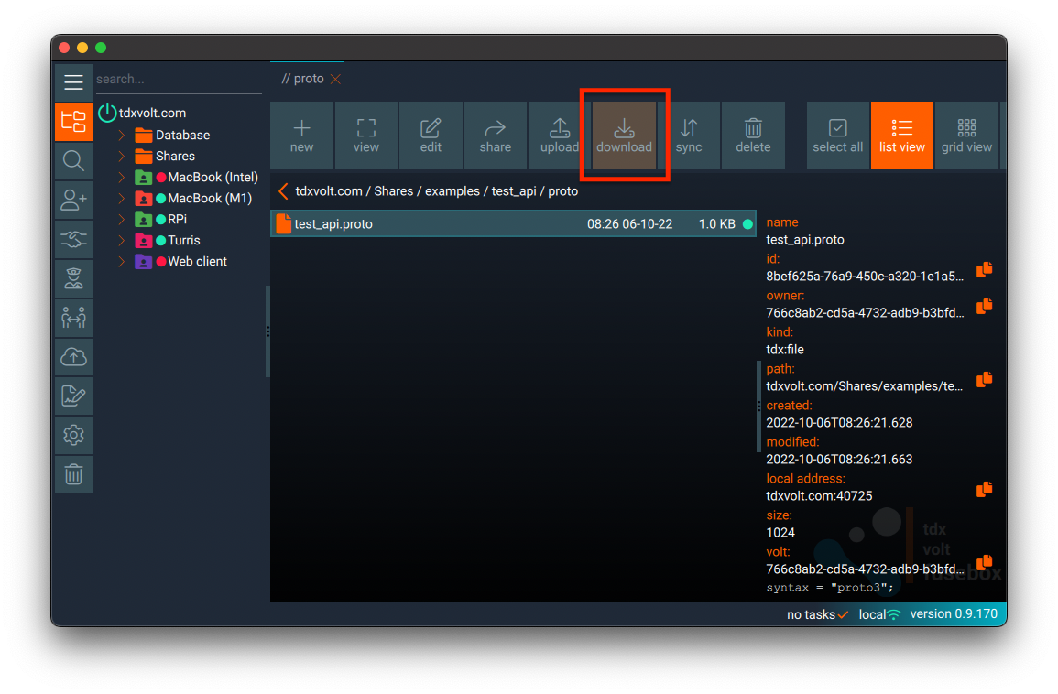Viewport: 1058px width, 694px height.
Task: Expand the RPi node
Action: point(122,219)
